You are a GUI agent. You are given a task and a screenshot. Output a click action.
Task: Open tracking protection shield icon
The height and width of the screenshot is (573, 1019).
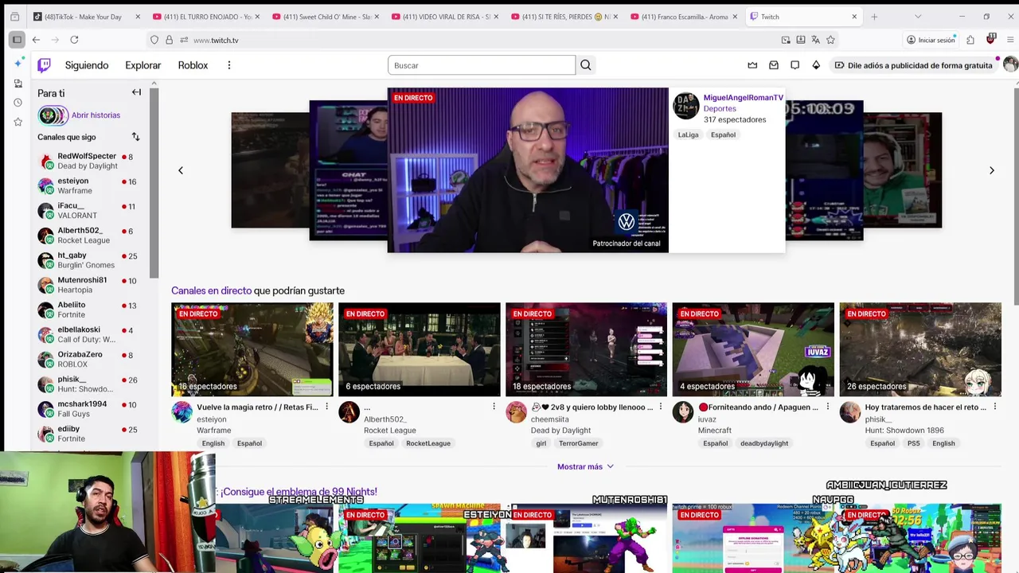coord(154,40)
